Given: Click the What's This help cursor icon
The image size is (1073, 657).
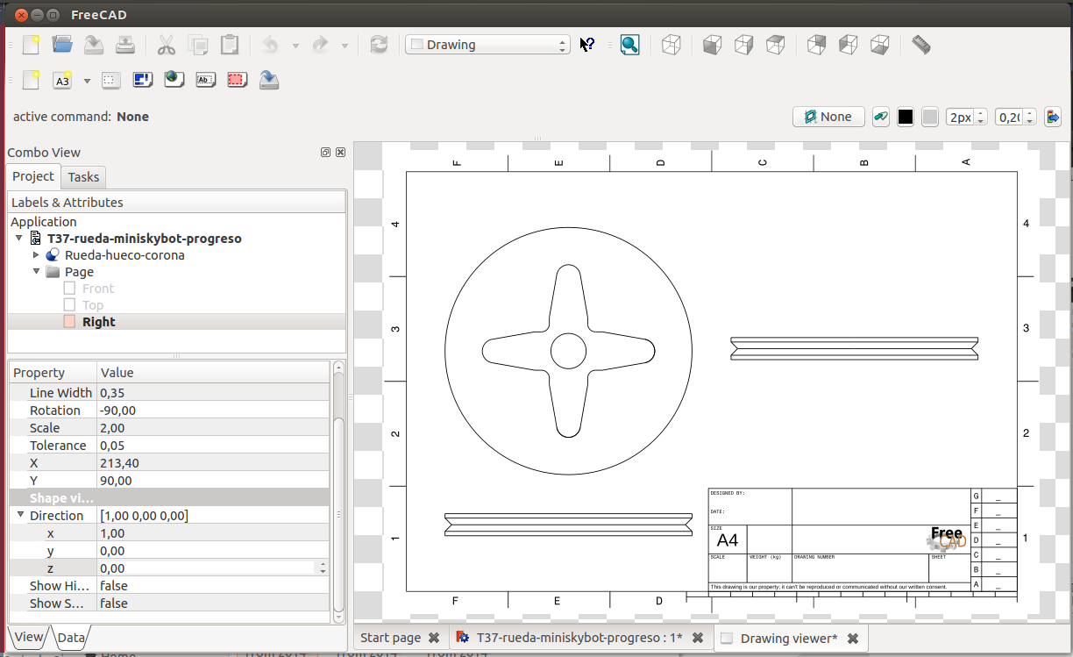Looking at the screenshot, I should 587,45.
